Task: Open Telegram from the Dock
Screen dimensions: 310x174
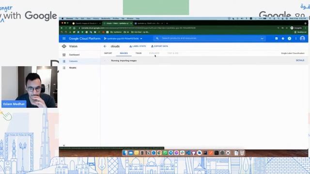Action: tap(171, 153)
